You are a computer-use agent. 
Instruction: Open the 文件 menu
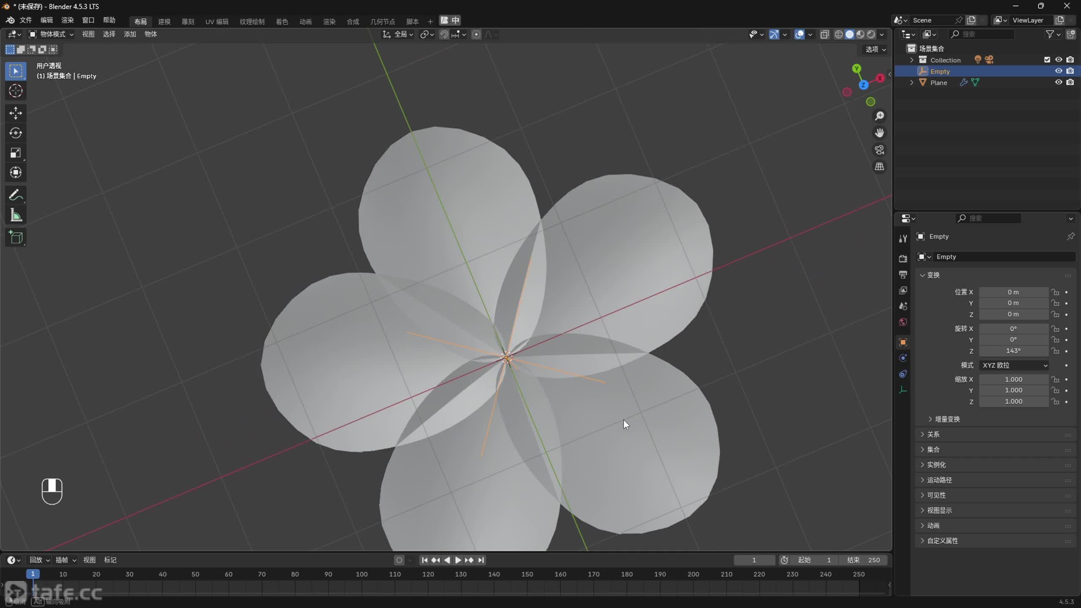pyautogui.click(x=25, y=20)
